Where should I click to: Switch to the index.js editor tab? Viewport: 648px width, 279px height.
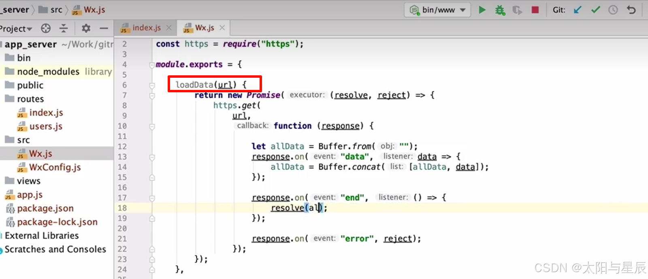click(146, 28)
